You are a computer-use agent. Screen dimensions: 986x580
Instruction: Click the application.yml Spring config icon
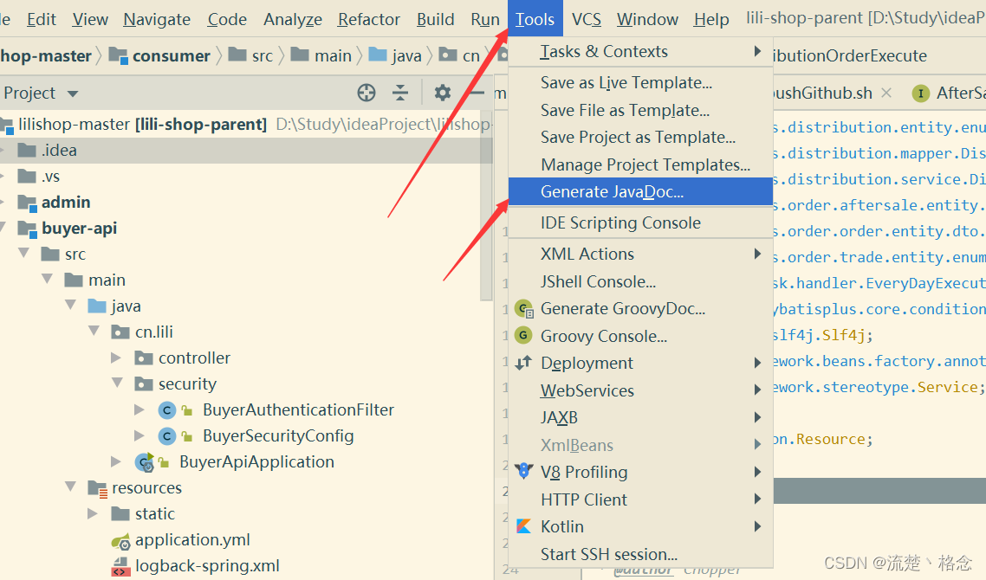tap(120, 540)
